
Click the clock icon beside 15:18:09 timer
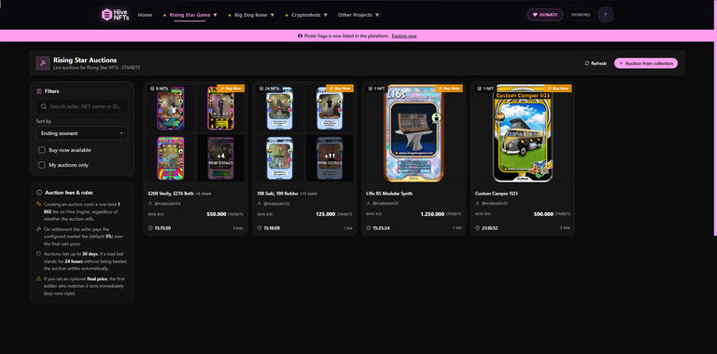coord(260,227)
